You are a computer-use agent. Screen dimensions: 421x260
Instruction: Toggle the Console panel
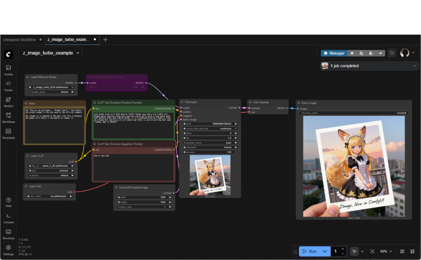click(x=9, y=218)
